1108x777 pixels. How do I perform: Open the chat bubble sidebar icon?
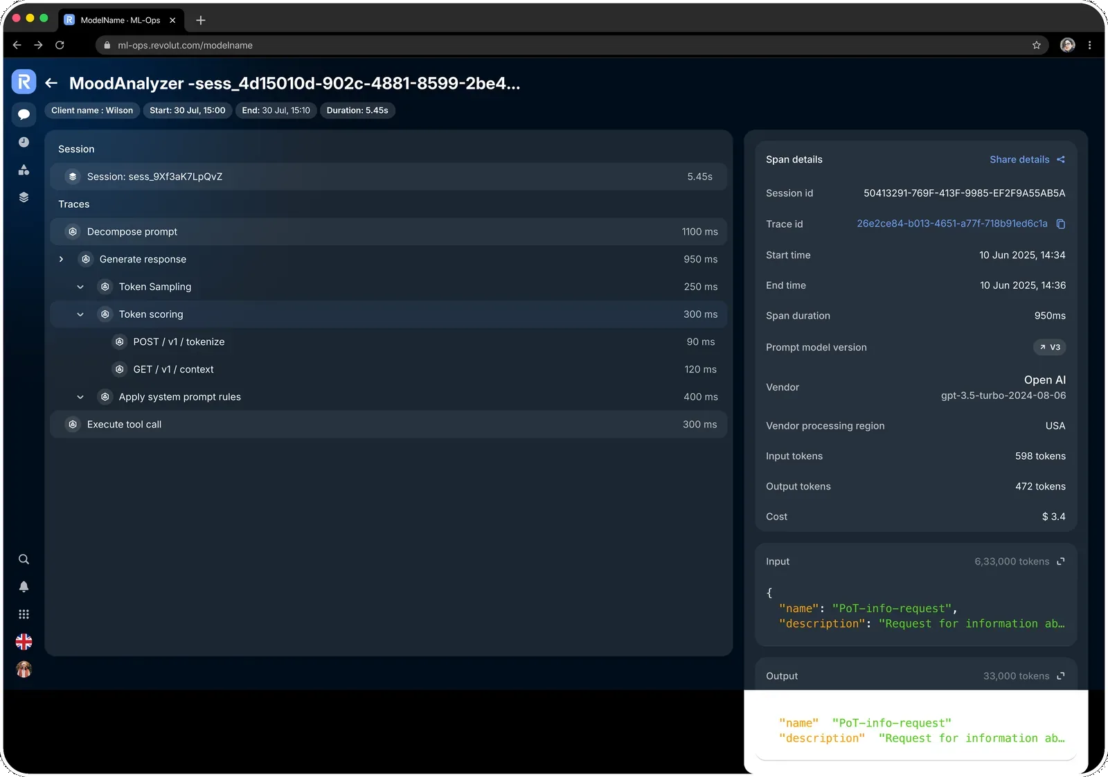(x=24, y=114)
